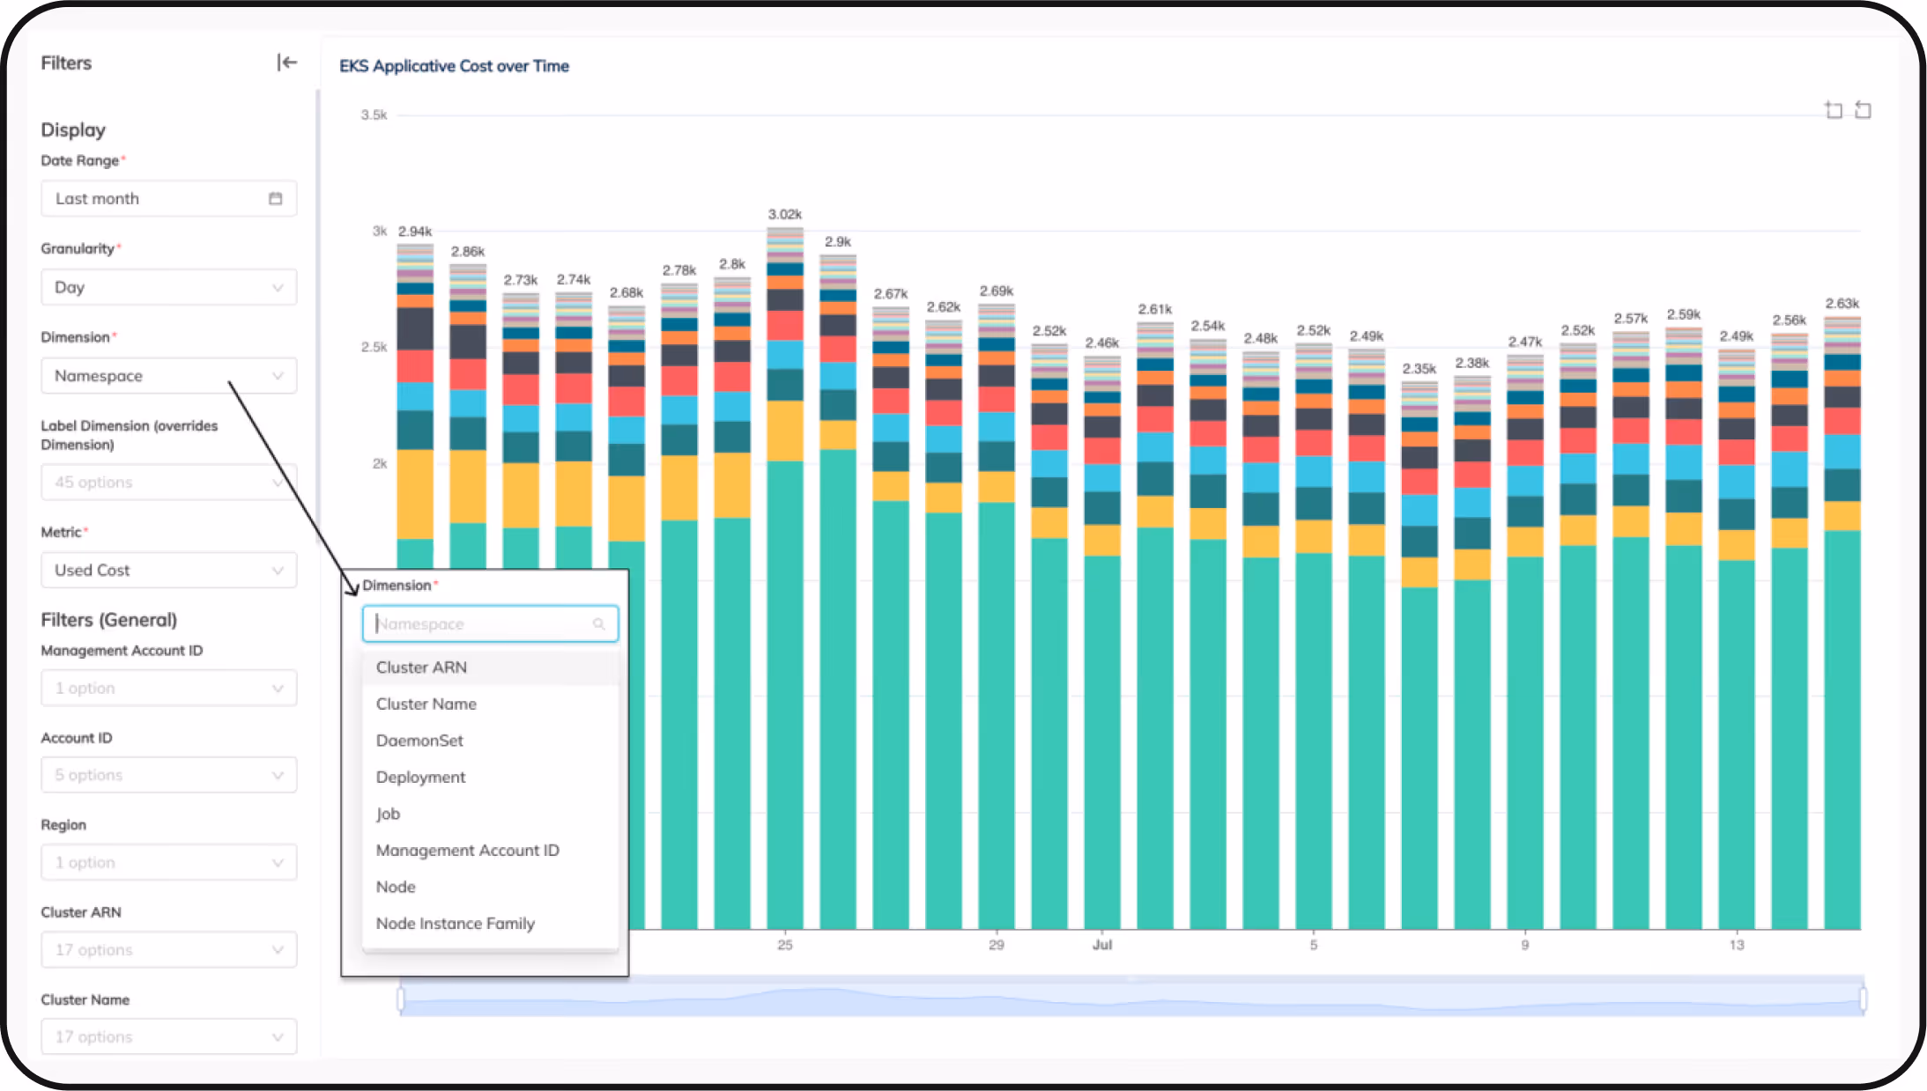Click search icon in Dimension search box
The height and width of the screenshot is (1091, 1927).
pos(599,624)
